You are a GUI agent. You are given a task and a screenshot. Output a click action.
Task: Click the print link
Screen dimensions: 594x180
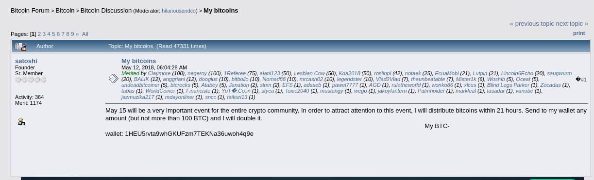click(579, 33)
